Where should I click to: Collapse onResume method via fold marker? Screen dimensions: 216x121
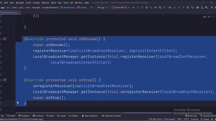click(14, 39)
